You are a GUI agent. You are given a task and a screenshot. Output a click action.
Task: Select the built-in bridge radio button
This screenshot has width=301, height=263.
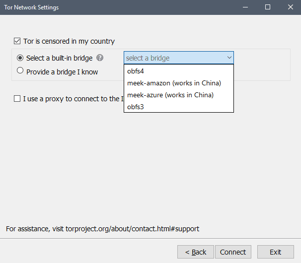tap(20, 58)
